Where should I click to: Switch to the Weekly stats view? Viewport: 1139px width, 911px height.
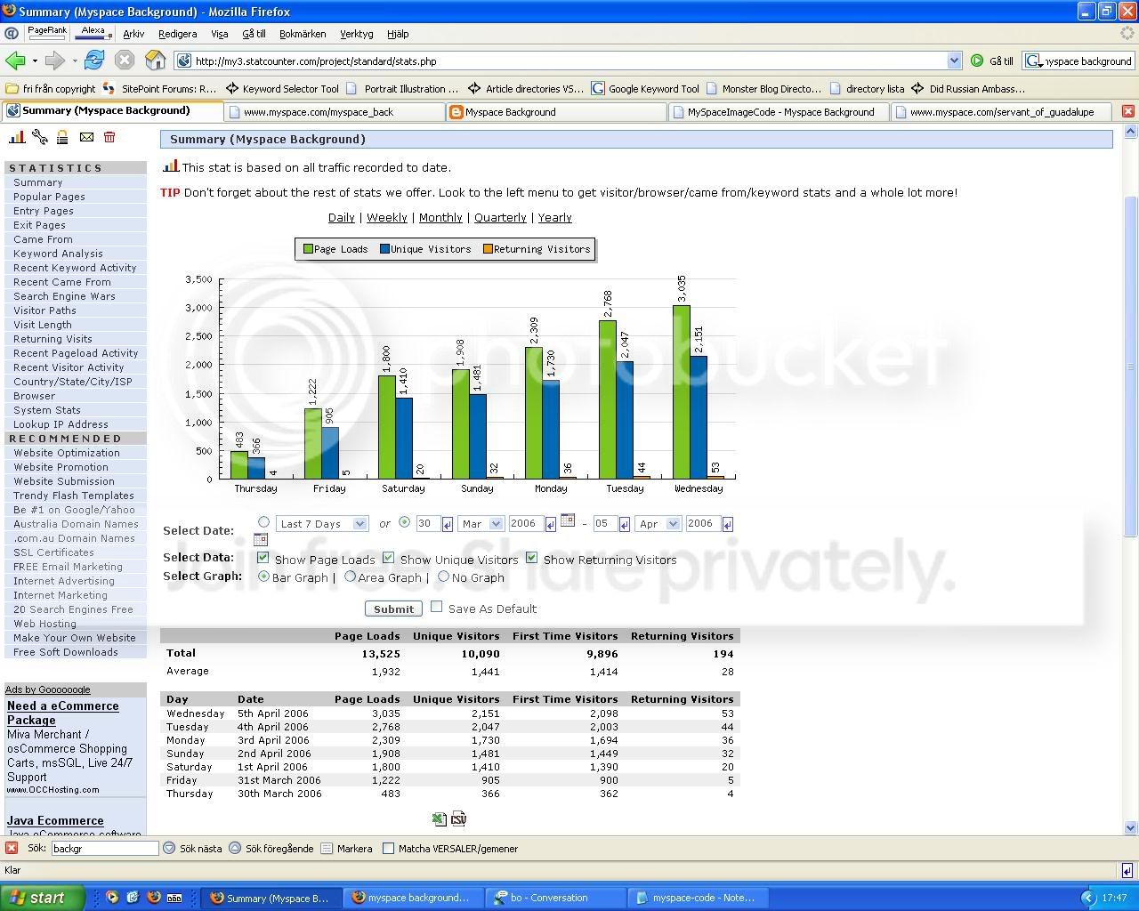click(386, 217)
